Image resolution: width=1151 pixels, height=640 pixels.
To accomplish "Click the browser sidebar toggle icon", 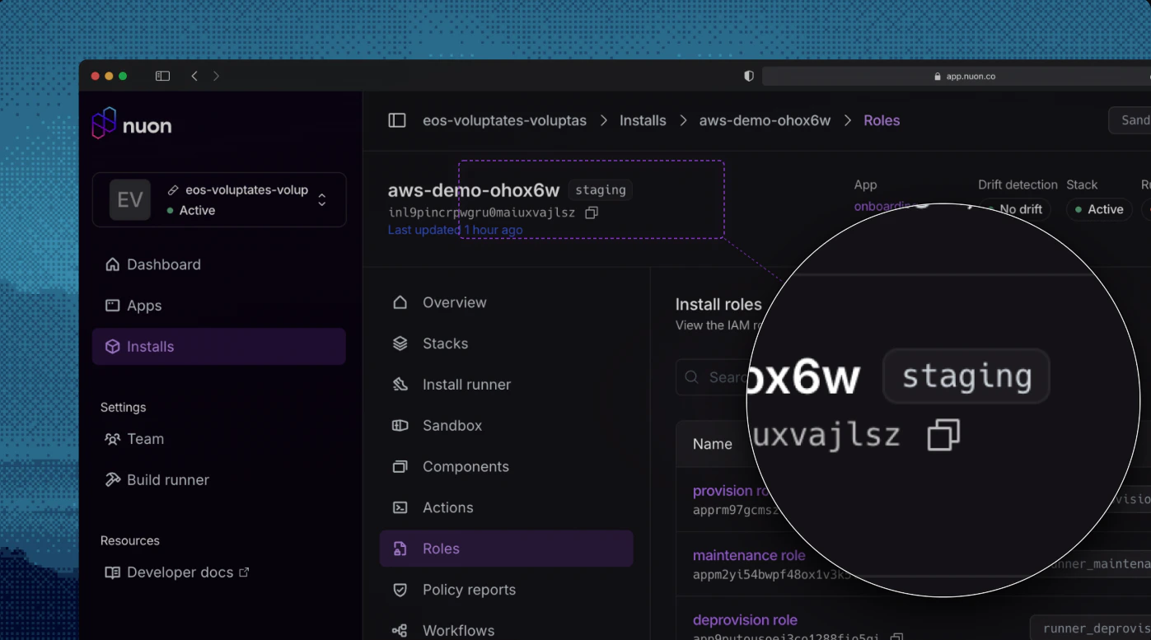I will click(x=162, y=76).
